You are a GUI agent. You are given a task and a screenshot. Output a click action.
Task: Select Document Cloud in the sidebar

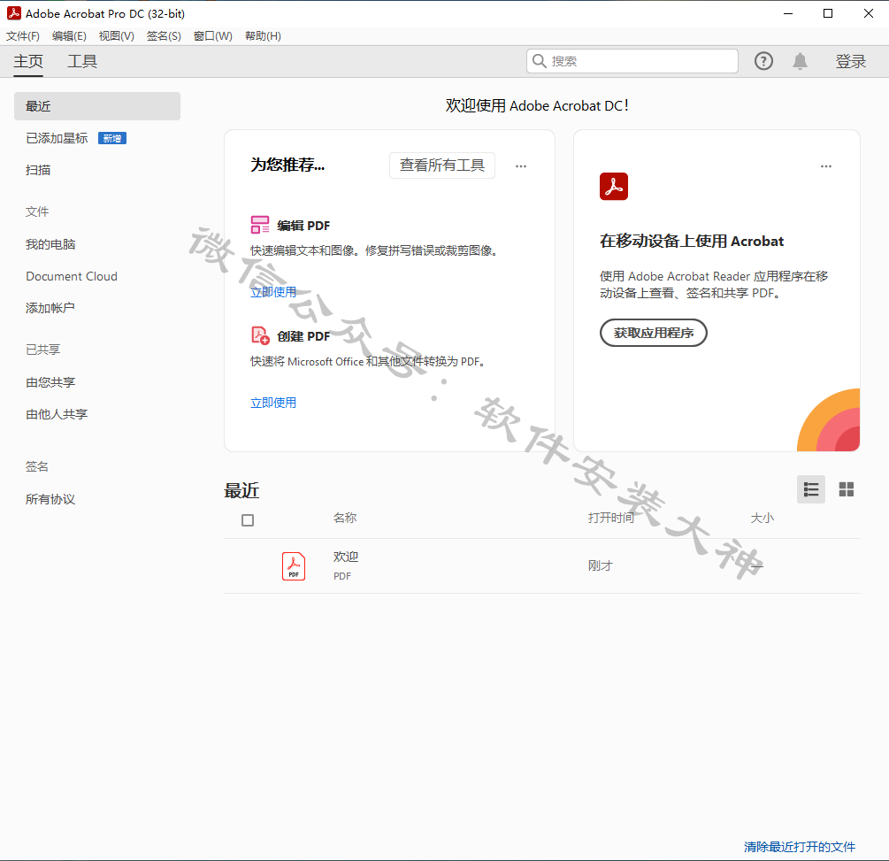pyautogui.click(x=72, y=276)
